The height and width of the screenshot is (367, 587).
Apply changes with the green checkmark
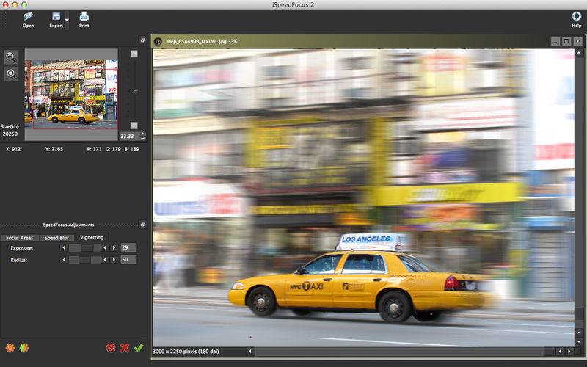coord(139,348)
